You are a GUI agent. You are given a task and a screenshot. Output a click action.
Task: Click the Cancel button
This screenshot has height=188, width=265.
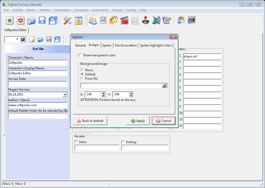163,121
